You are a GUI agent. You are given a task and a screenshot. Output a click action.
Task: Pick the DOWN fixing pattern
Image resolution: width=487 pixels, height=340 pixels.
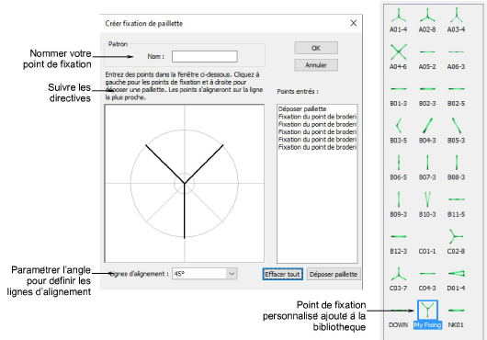pyautogui.click(x=398, y=316)
